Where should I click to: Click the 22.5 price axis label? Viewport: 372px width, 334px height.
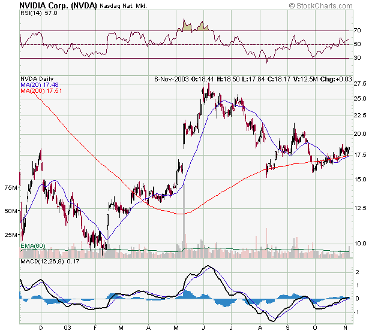click(360, 116)
